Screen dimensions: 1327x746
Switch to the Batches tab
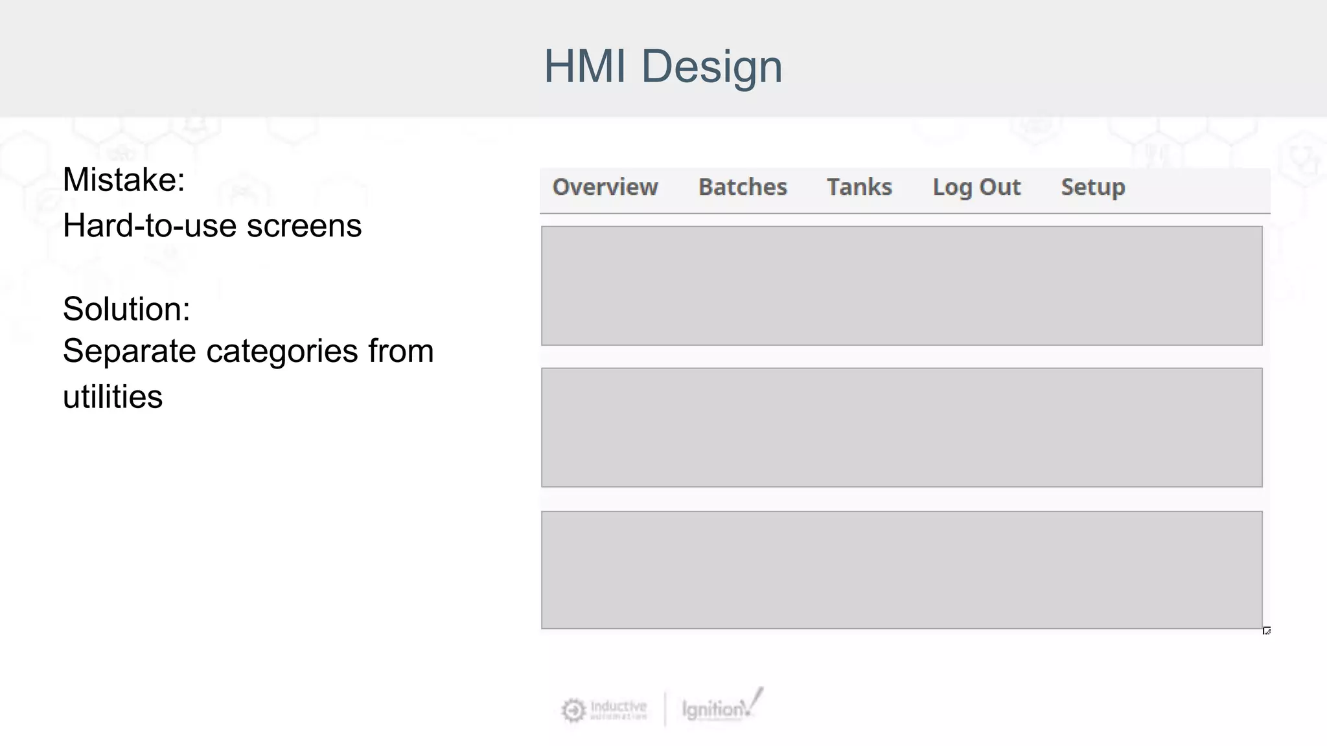pos(743,187)
